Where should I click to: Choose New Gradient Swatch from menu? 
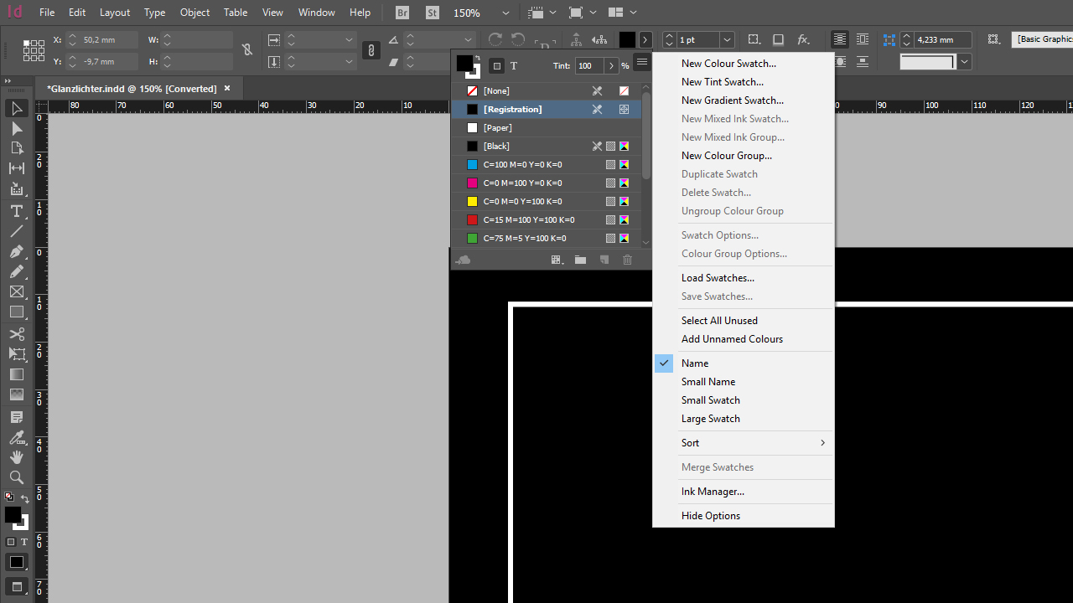pyautogui.click(x=732, y=100)
